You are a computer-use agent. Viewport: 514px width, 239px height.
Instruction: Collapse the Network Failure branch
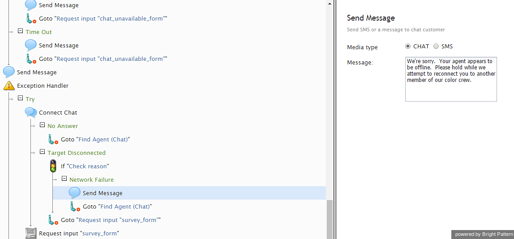click(64, 179)
